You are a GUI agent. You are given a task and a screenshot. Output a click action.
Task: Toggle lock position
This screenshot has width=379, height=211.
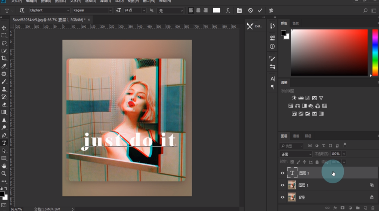pos(305,162)
